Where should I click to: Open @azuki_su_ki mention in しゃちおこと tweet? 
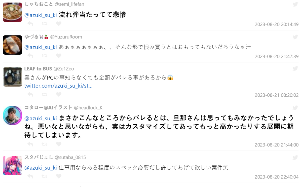click(x=41, y=15)
